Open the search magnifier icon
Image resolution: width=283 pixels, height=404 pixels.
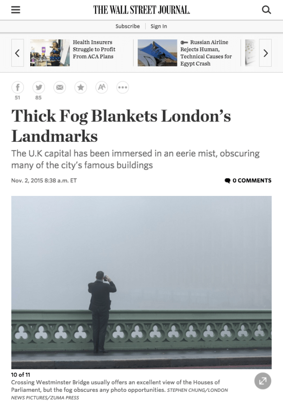tap(266, 10)
